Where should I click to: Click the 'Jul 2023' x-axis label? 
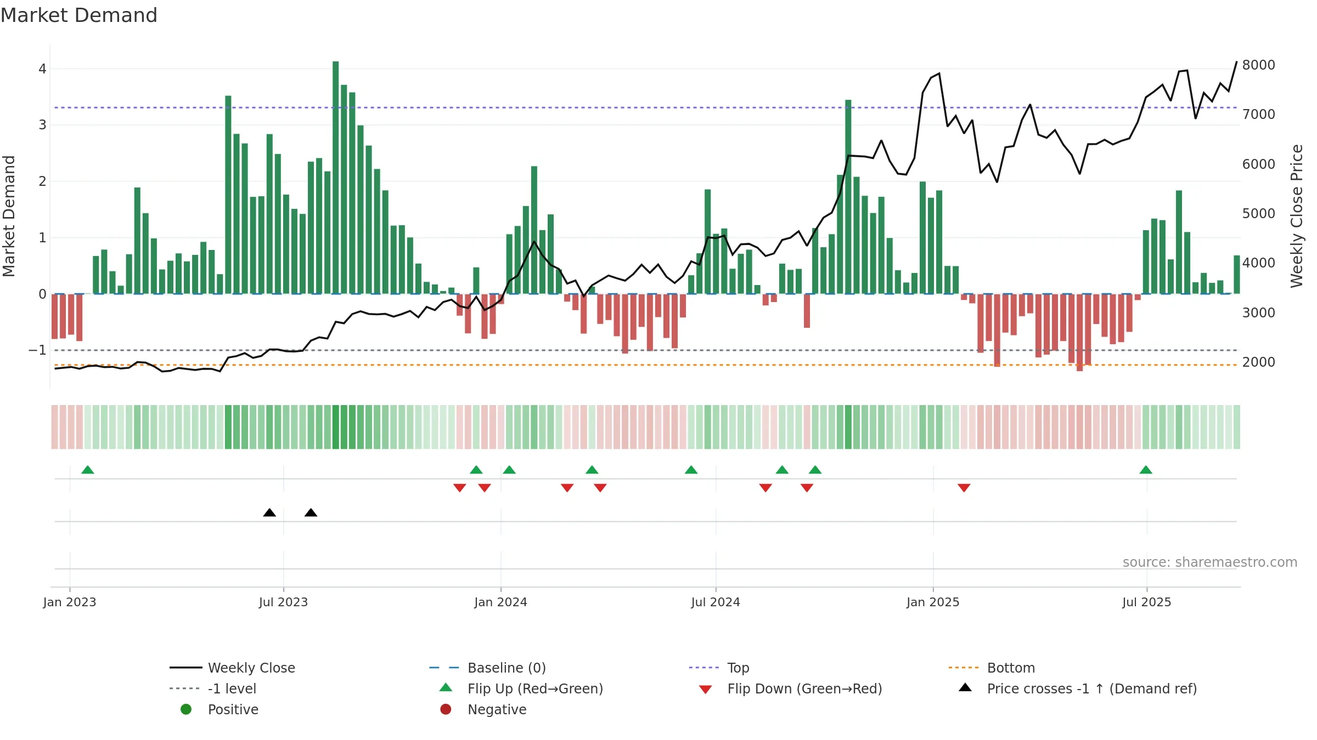coord(284,602)
